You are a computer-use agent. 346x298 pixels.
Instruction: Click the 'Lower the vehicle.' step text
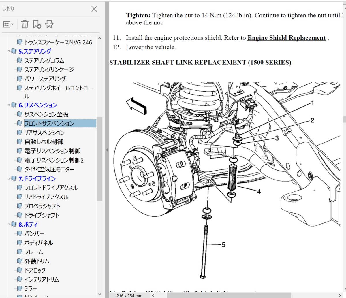pos(151,47)
